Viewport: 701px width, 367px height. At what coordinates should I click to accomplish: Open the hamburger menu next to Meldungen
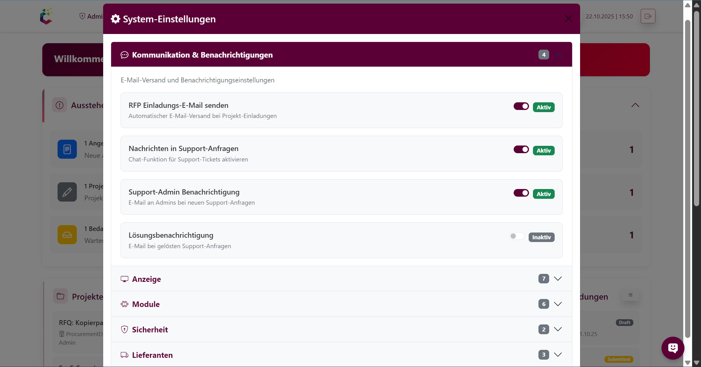pyautogui.click(x=630, y=295)
